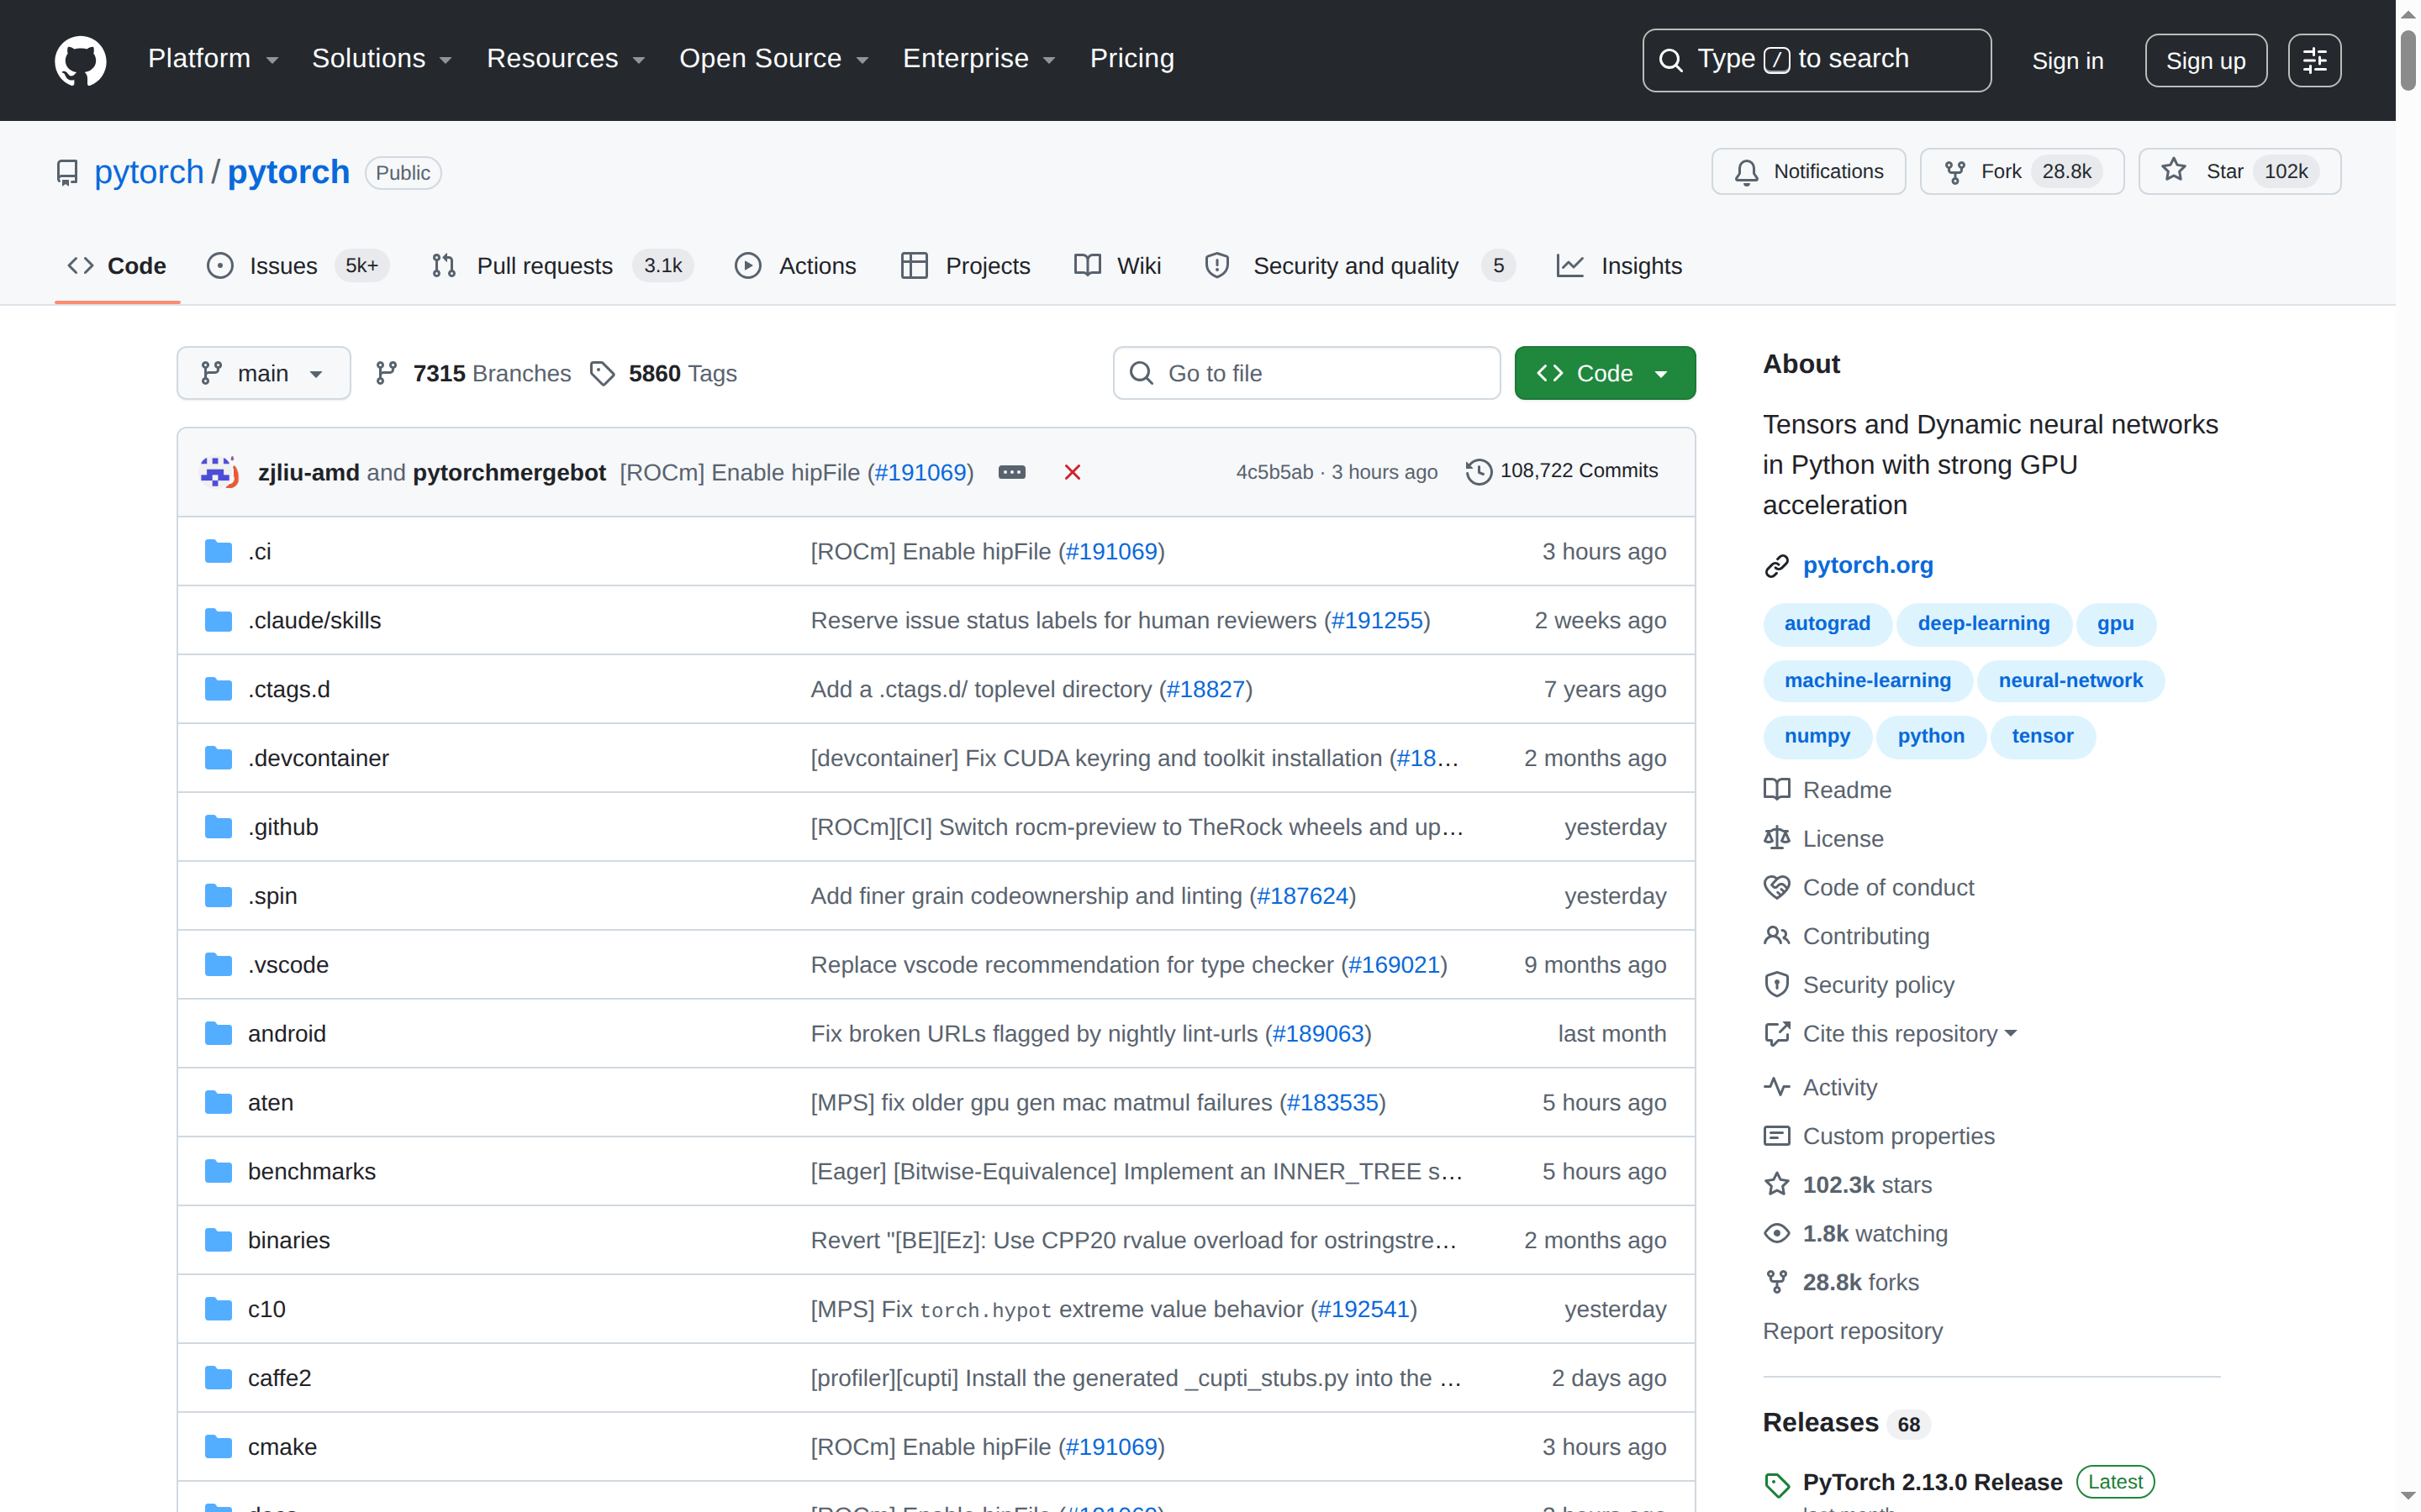This screenshot has width=2421, height=1512.
Task: Switch to the Pull requests tab
Action: (562, 266)
